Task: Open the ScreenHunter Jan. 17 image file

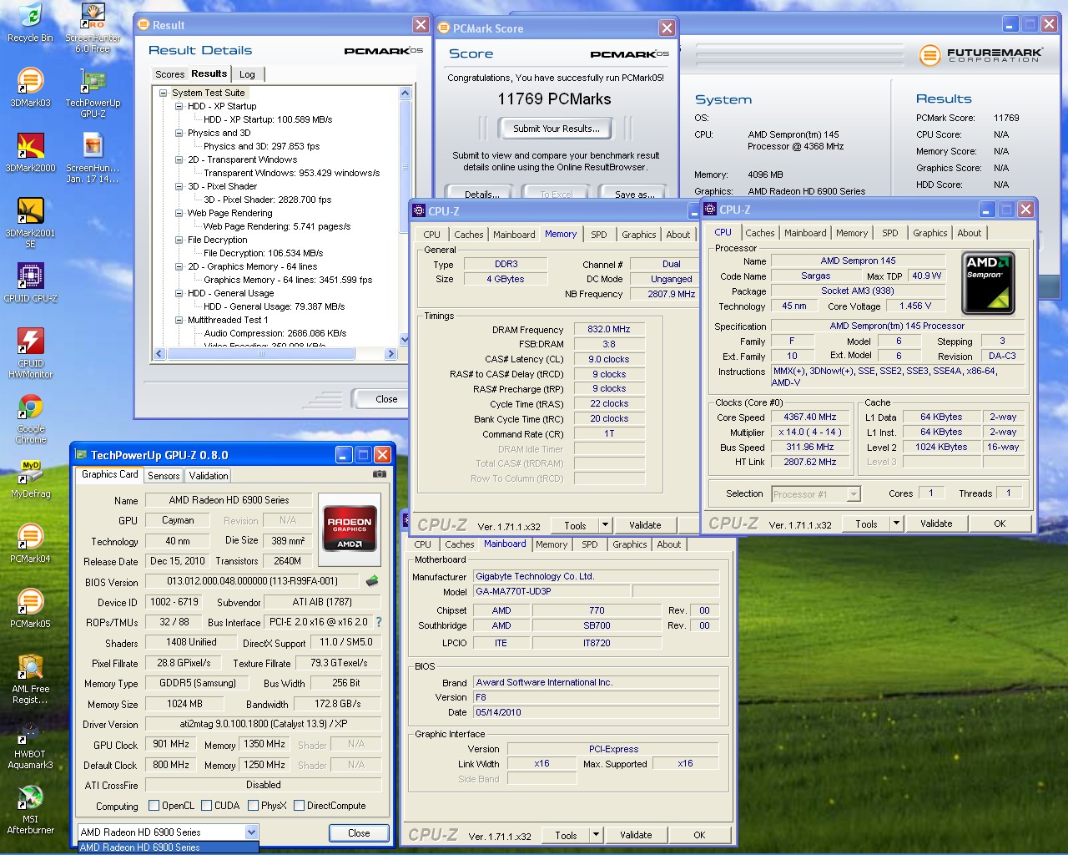Action: [93, 158]
